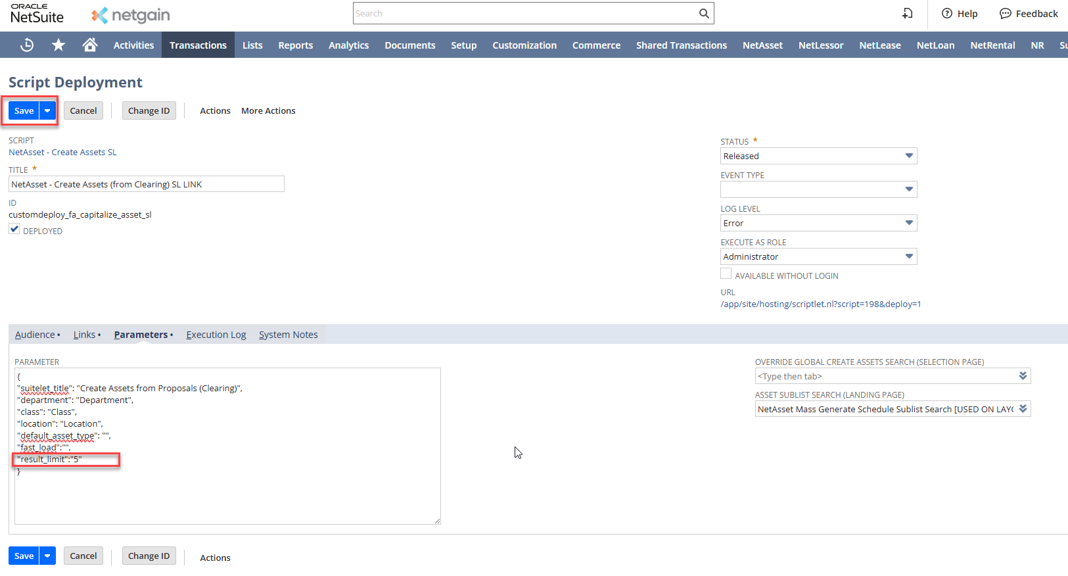This screenshot has height=576, width=1068.
Task: Click into the Title input field
Action: tap(146, 184)
